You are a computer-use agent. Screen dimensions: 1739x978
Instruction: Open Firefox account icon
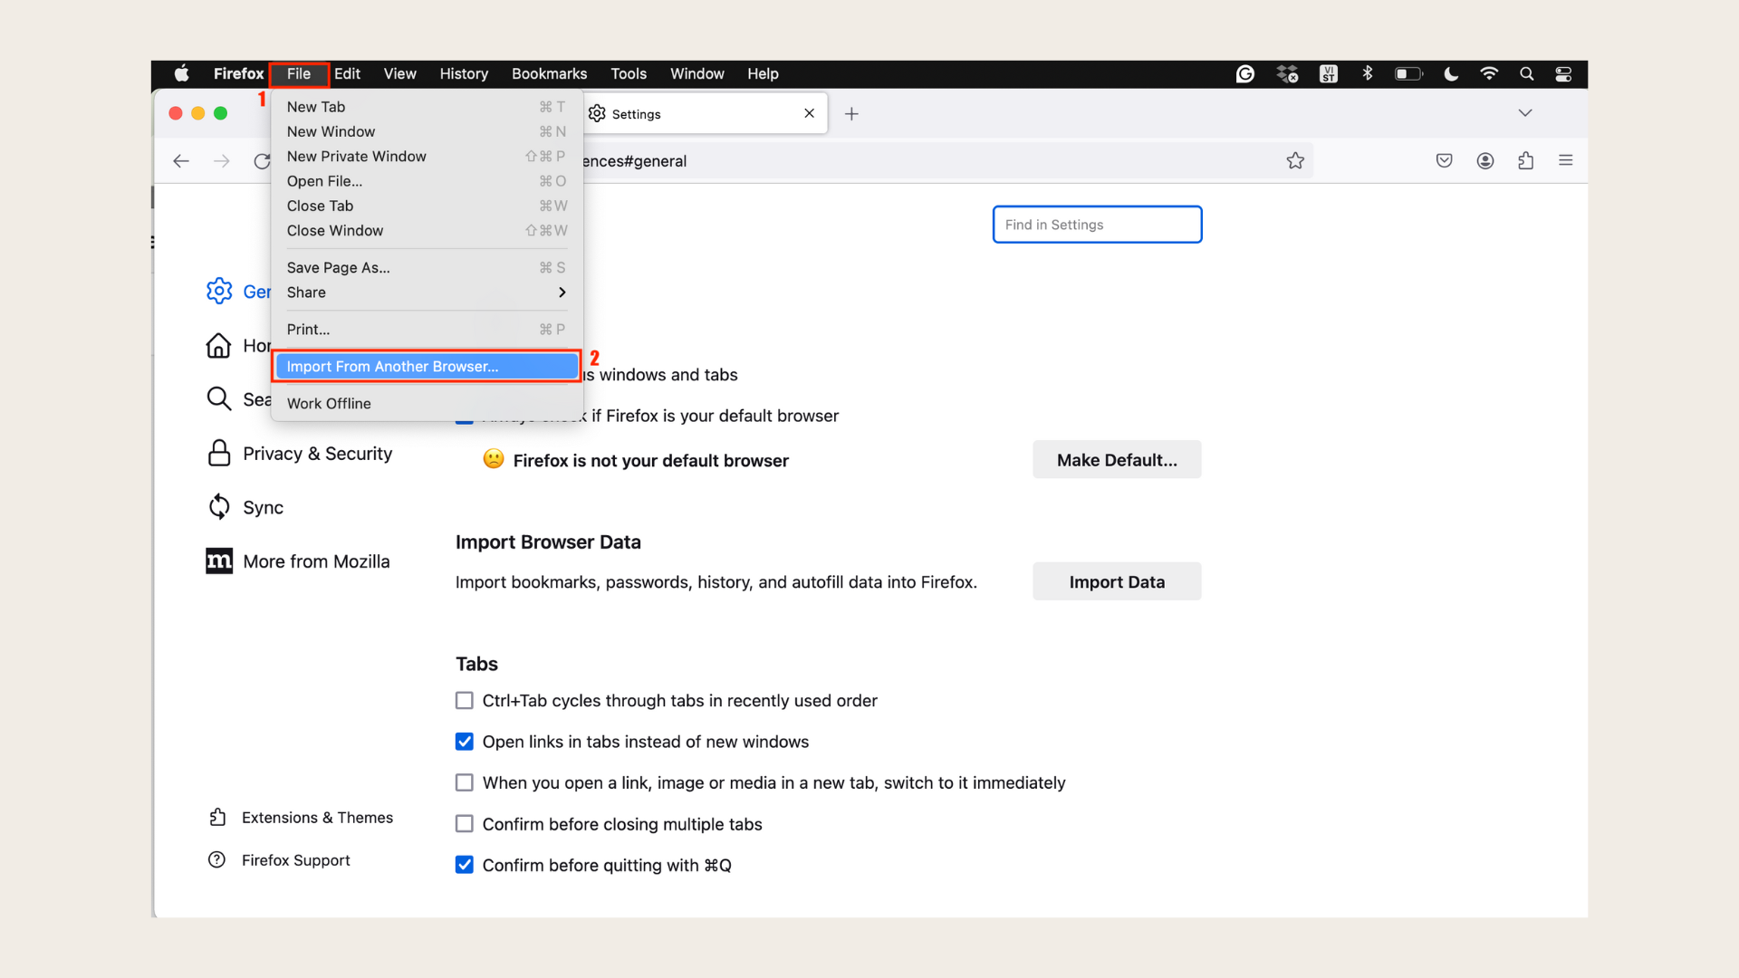(1485, 160)
